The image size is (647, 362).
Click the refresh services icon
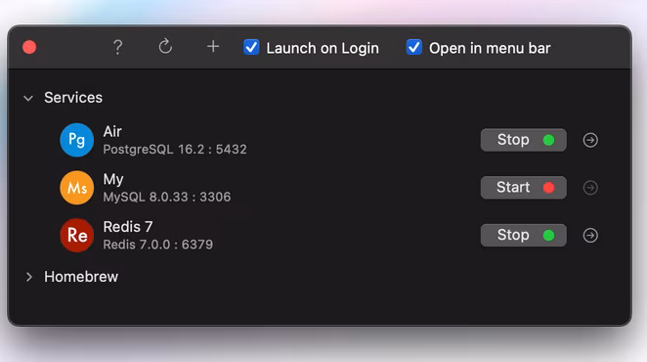coord(165,46)
